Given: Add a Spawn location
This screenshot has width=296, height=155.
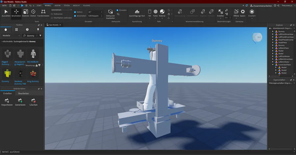Looking at the screenshot, I should [243, 13].
